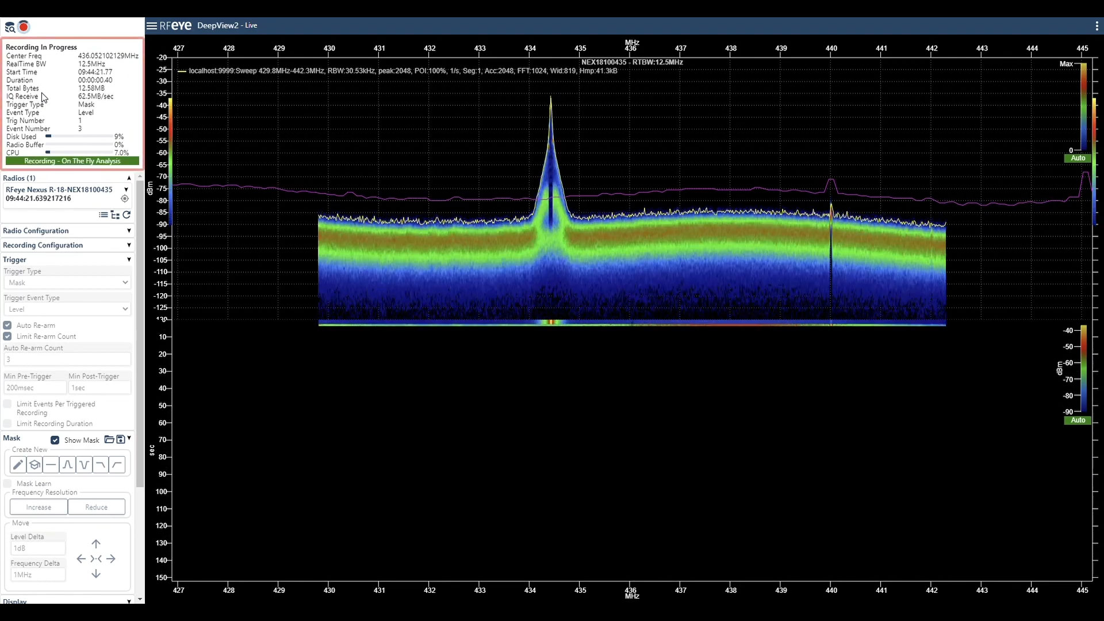Create a notch-shaped mask
This screenshot has width=1104, height=621.
84,465
